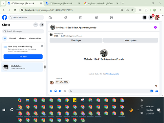Click the Aa message input field
This screenshot has width=164, height=123.
click(x=109, y=91)
